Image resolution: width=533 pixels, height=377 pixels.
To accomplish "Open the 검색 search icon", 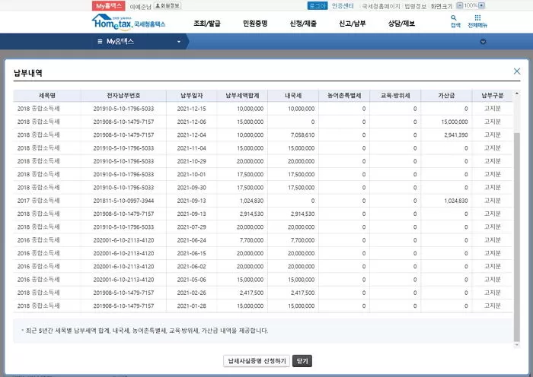I will point(455,21).
